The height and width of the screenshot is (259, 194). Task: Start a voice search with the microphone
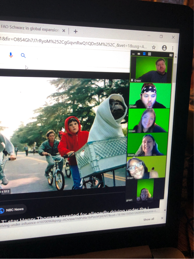11,55
